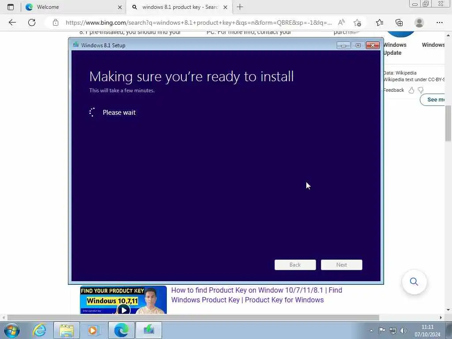Select Windows Setup taskbar icon
The width and height of the screenshot is (452, 339).
point(149,330)
